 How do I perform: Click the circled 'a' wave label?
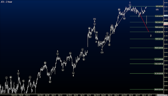(63, 70)
